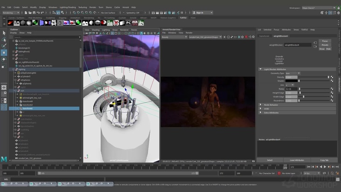Click the auto keyframe icon near fps
Screen dimensions: 341x192
pos(332,173)
